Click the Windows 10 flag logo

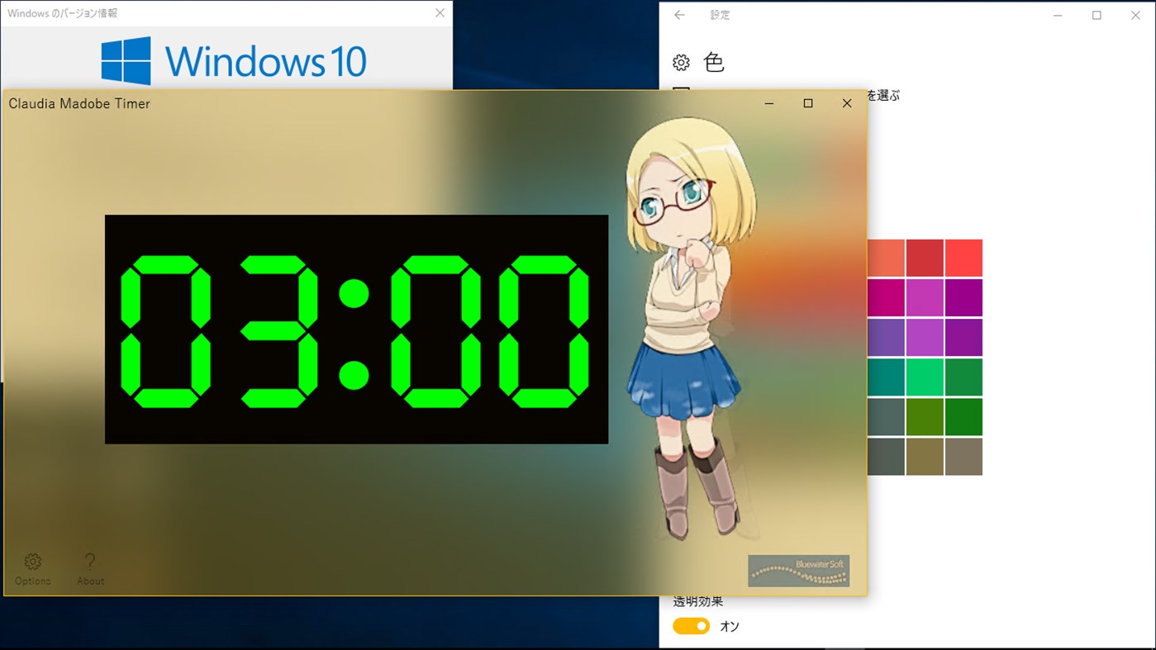point(126,59)
